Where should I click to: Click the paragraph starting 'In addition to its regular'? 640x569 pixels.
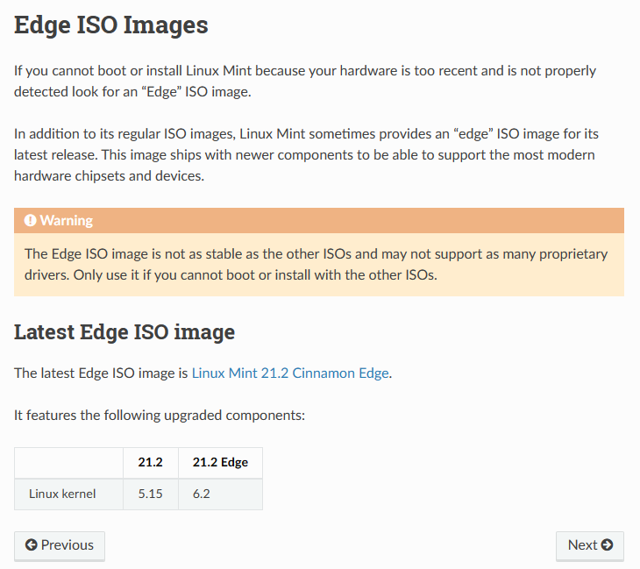click(306, 154)
